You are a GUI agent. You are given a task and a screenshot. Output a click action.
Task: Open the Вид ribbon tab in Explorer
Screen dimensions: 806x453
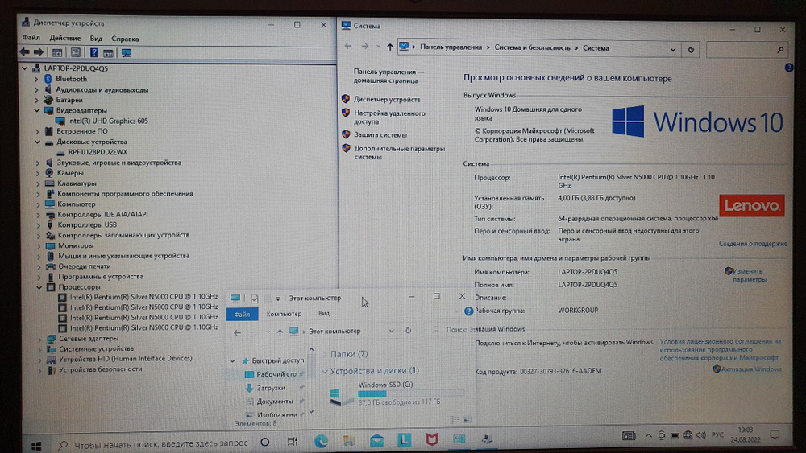coord(324,313)
